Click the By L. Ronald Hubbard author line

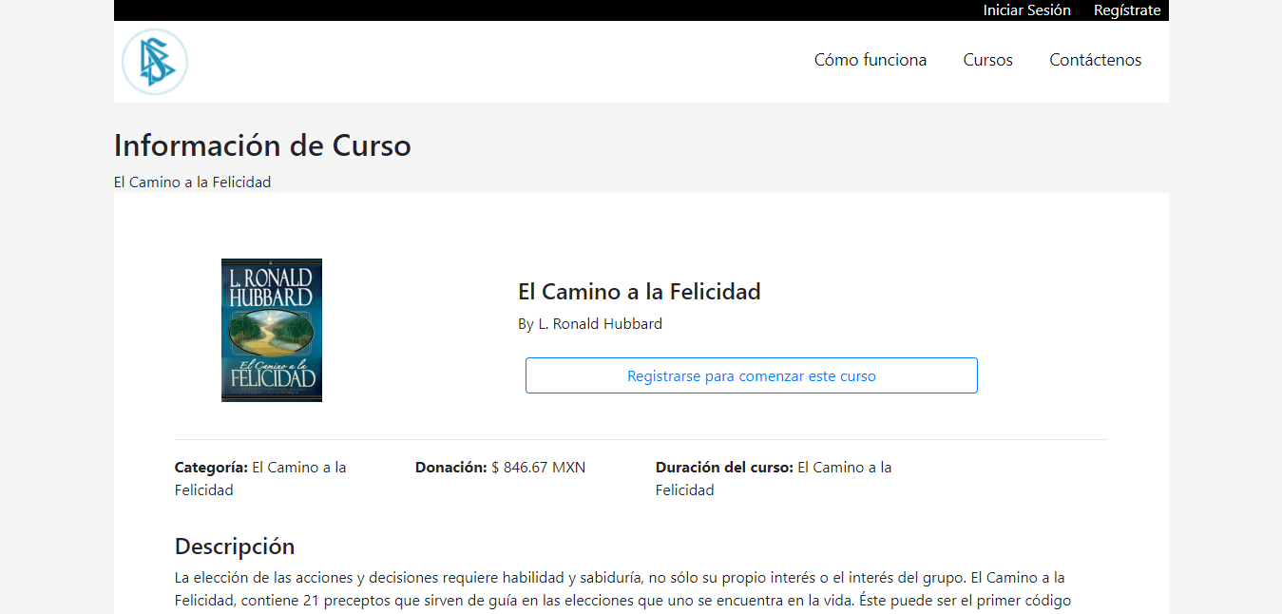tap(589, 324)
